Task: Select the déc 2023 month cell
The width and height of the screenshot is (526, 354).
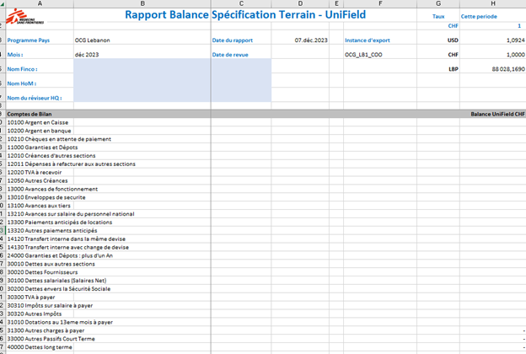Action: [87, 54]
